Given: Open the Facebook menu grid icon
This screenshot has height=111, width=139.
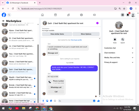Looking at the screenshot, I should point(123,15).
